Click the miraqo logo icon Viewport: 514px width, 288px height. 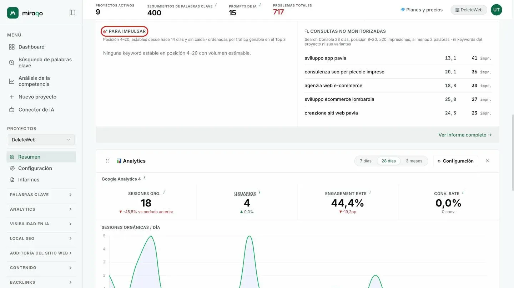(13, 13)
